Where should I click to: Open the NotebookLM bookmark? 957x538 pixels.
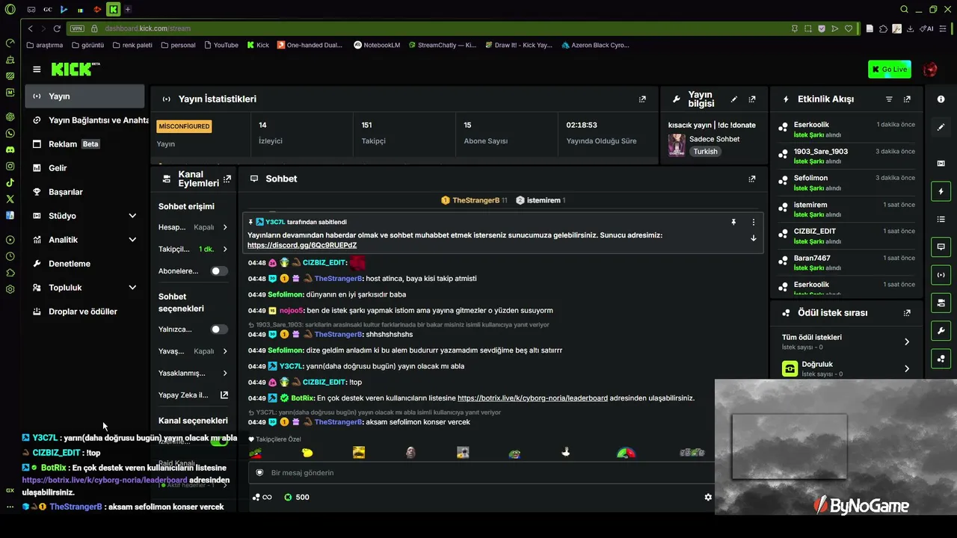click(377, 45)
